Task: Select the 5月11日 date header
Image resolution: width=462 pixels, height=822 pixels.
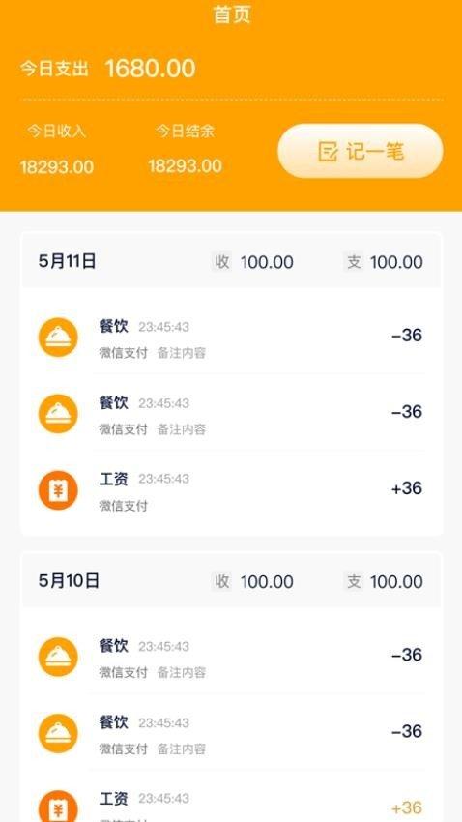Action: point(67,261)
